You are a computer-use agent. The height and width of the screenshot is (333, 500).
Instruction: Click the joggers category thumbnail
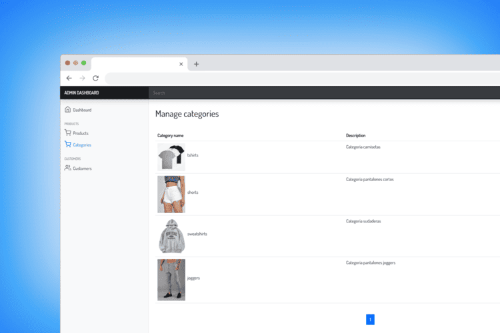[x=171, y=280]
